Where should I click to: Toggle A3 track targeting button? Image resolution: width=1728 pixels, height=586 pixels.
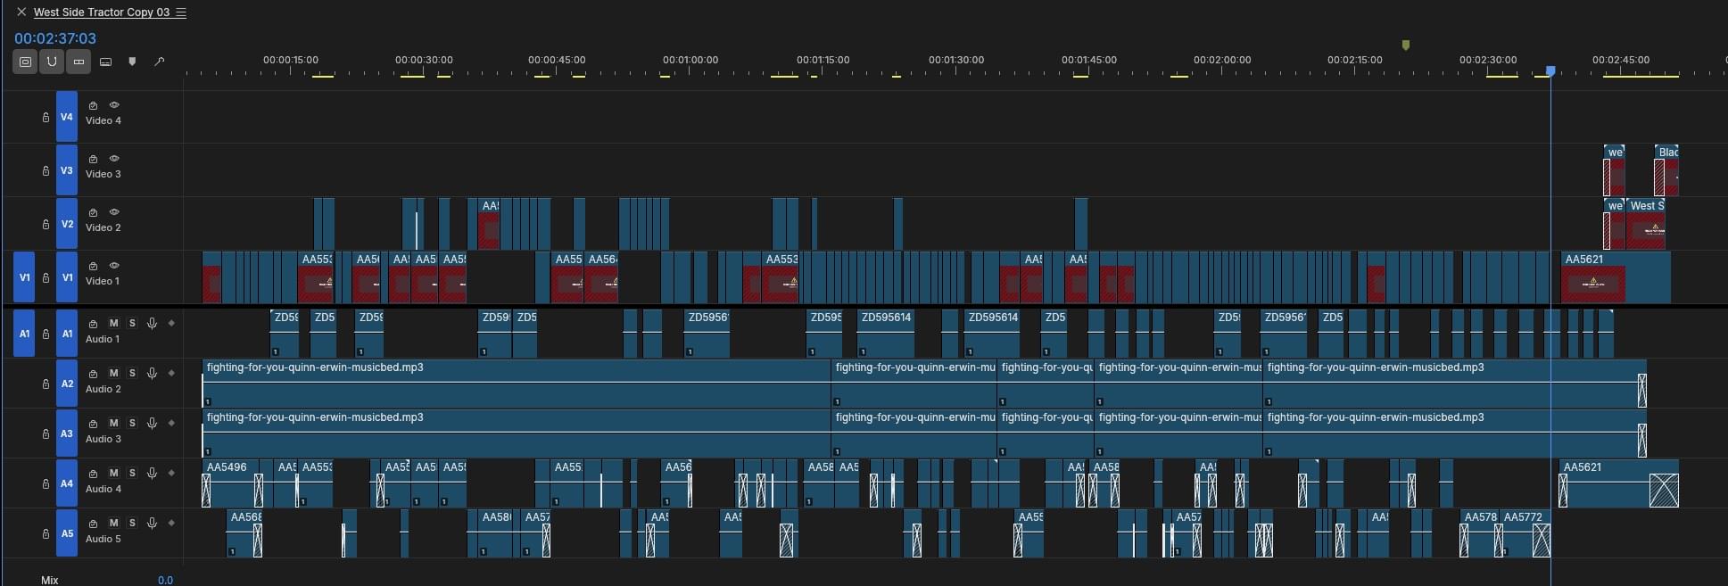point(67,433)
